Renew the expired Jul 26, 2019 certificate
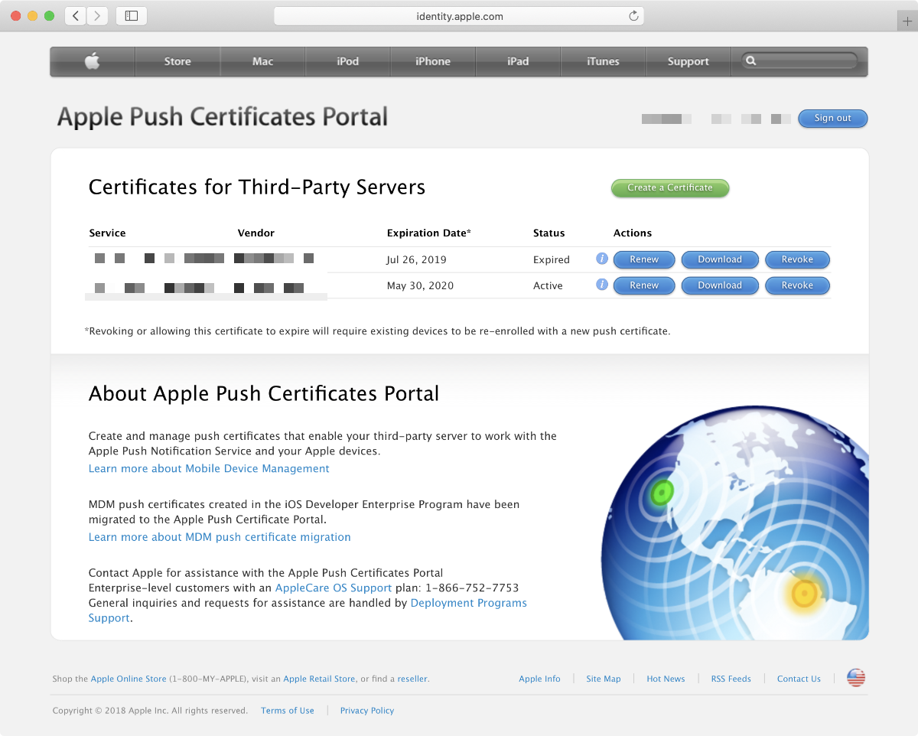This screenshot has height=736, width=918. [x=643, y=259]
